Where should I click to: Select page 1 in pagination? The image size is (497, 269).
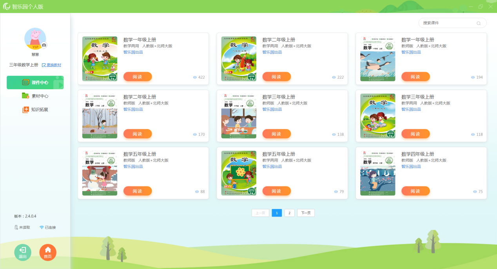tap(277, 213)
